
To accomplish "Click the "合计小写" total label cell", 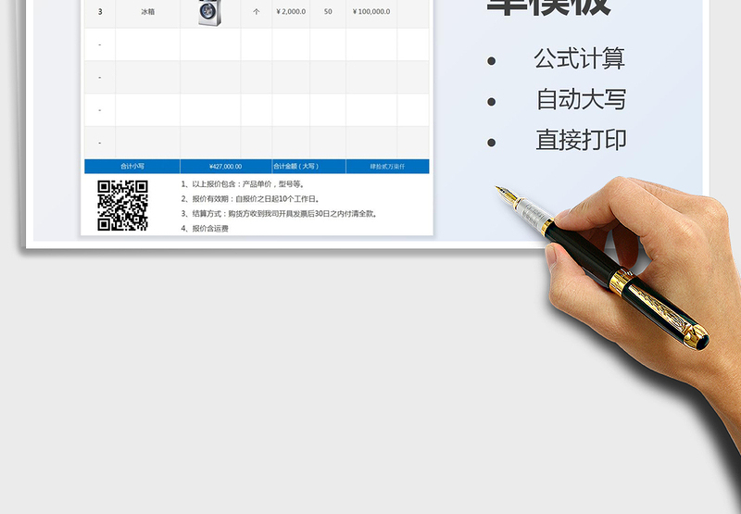I will click(x=132, y=167).
